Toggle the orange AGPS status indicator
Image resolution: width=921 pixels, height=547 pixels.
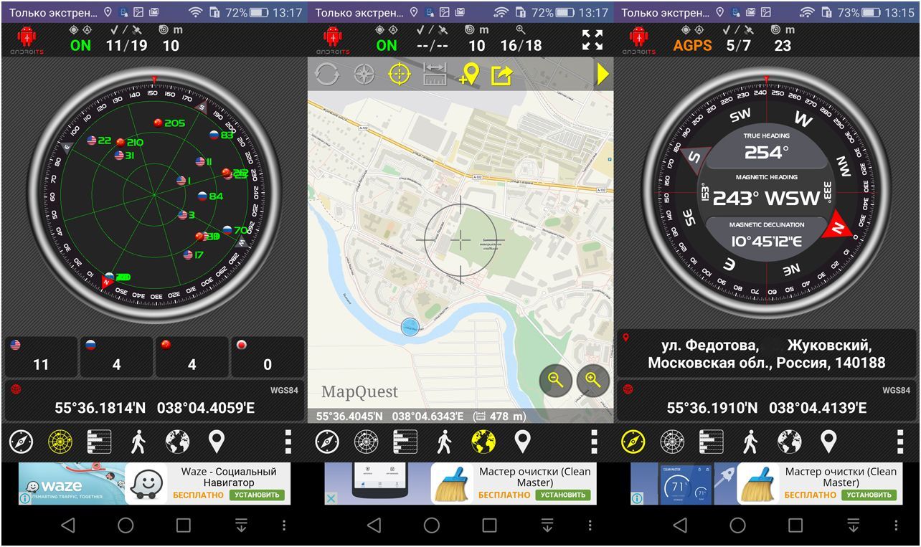point(692,45)
